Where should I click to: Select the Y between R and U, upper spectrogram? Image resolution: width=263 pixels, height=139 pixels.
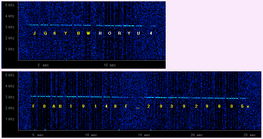point(129,33)
